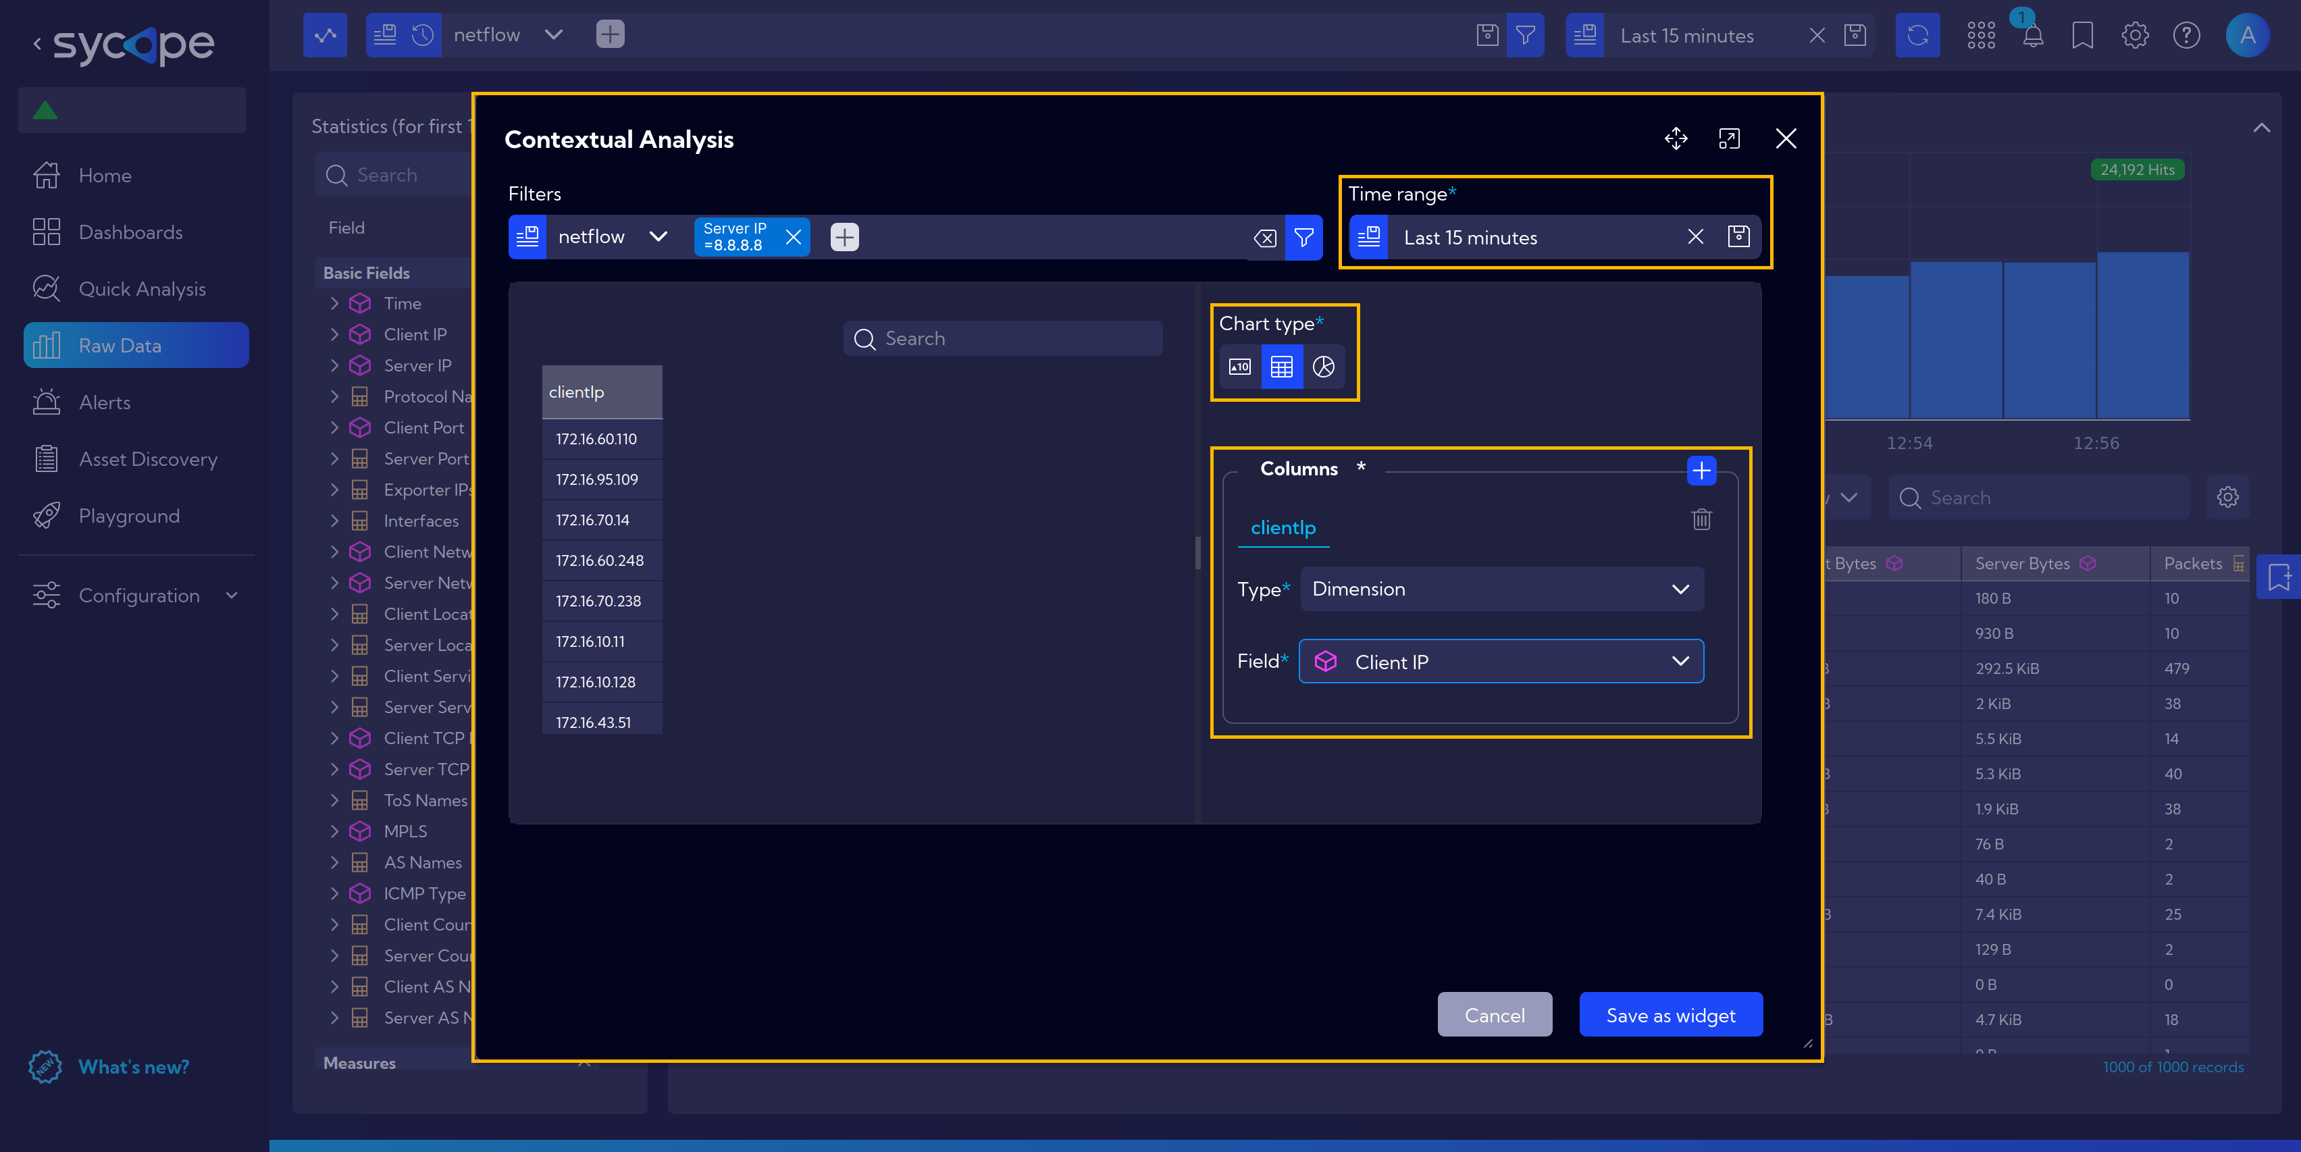The height and width of the screenshot is (1152, 2301).
Task: Click Cancel button
Action: click(x=1495, y=1016)
